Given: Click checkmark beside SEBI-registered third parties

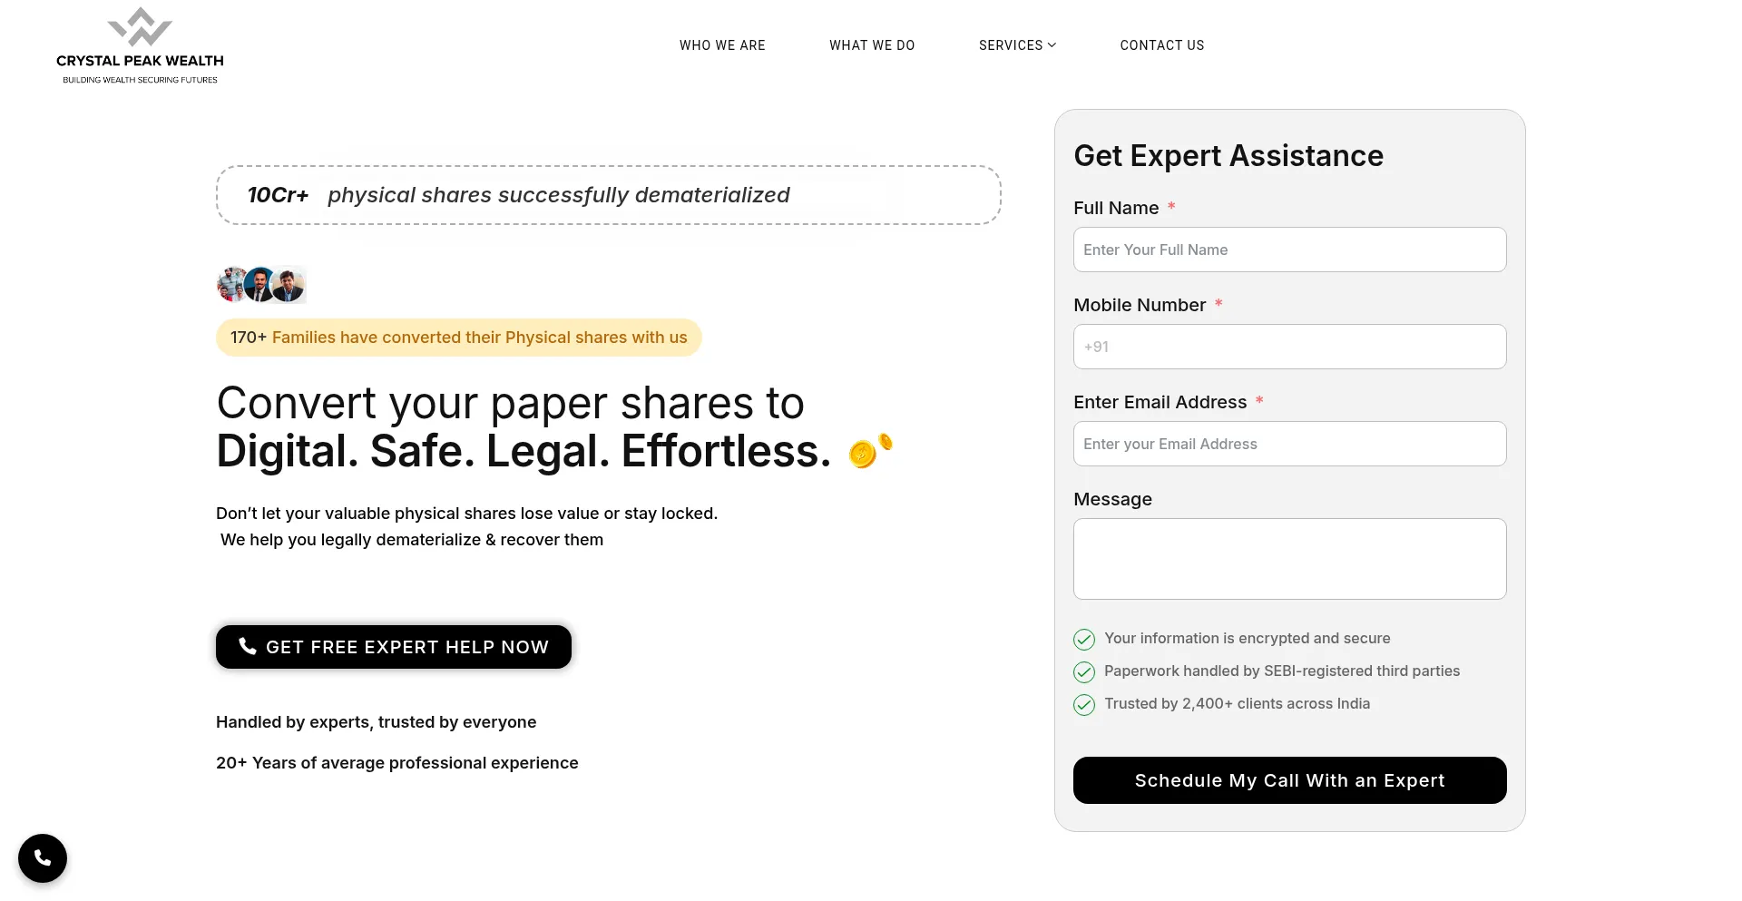Looking at the screenshot, I should coord(1084,671).
